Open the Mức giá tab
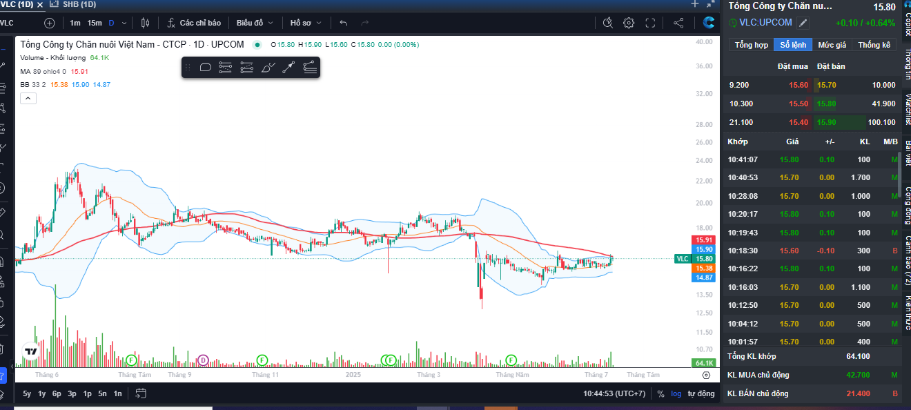This screenshot has height=410, width=911. coord(832,45)
